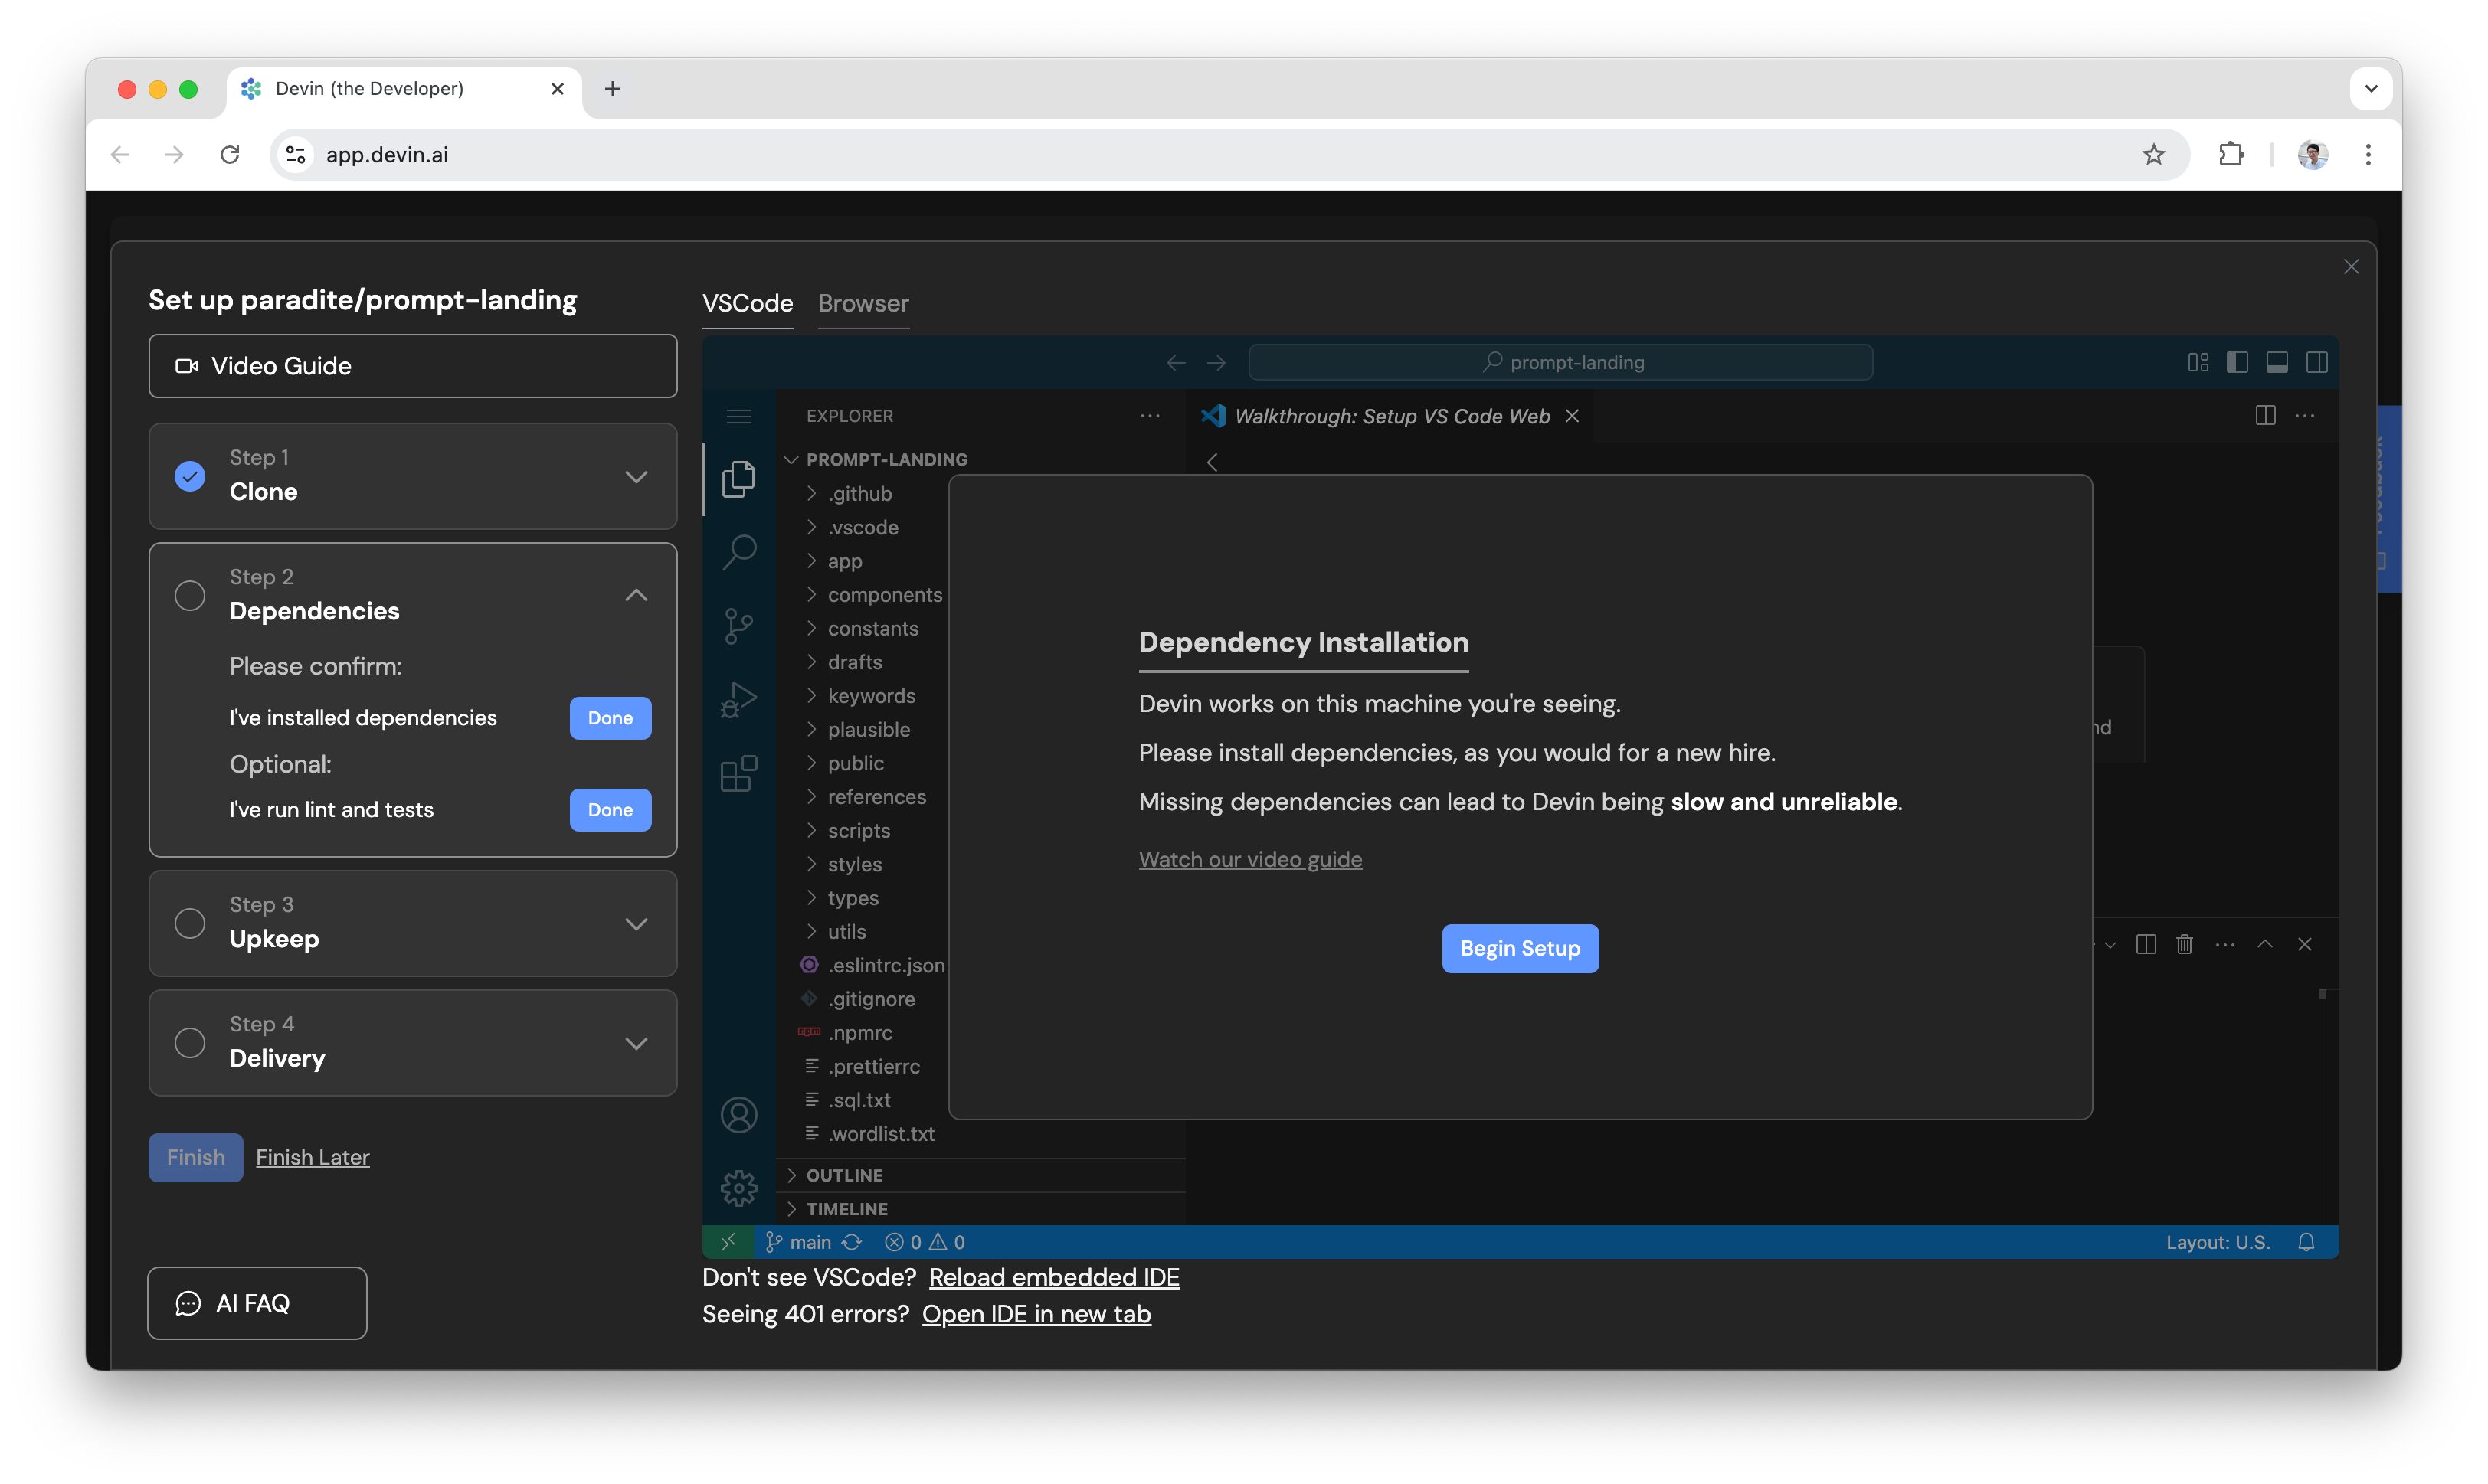This screenshot has width=2488, height=1484.
Task: Open the Extensions view icon
Action: (738, 773)
